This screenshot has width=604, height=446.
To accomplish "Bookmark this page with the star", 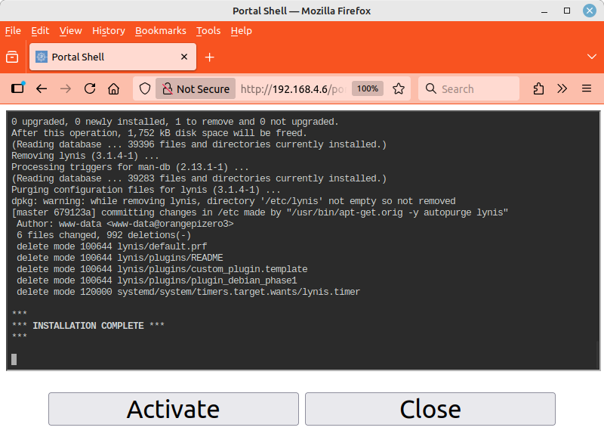I will pyautogui.click(x=399, y=88).
